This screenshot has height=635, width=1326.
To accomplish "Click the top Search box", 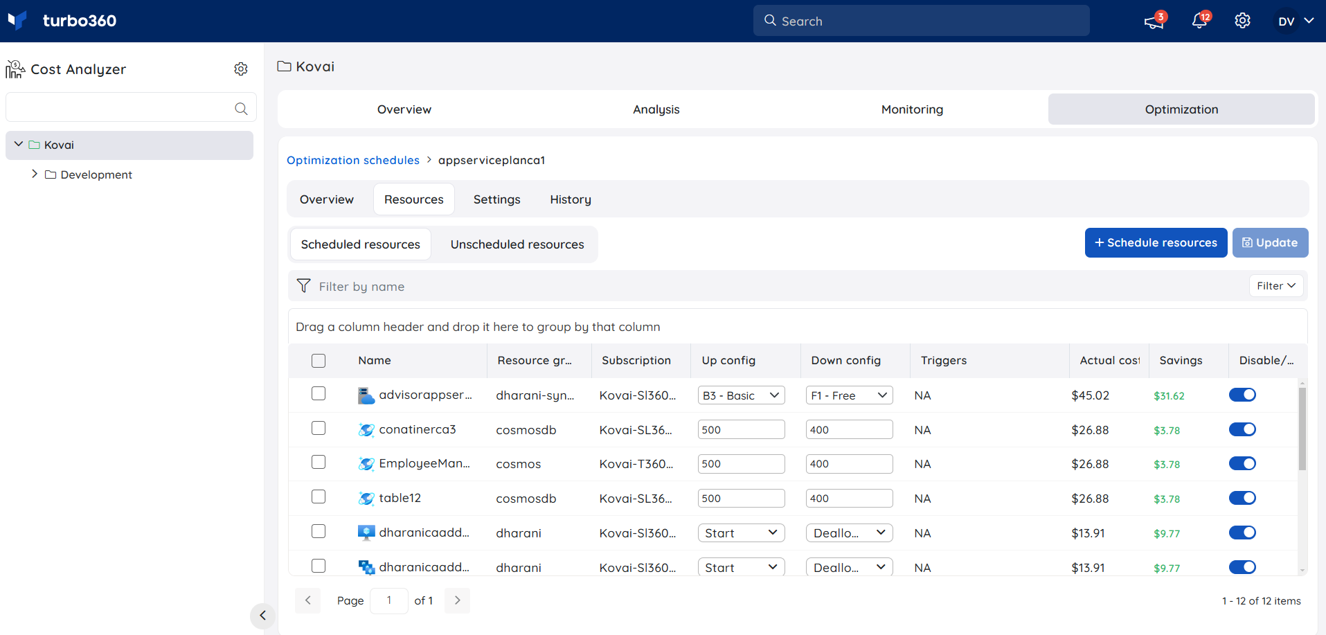I will point(921,21).
